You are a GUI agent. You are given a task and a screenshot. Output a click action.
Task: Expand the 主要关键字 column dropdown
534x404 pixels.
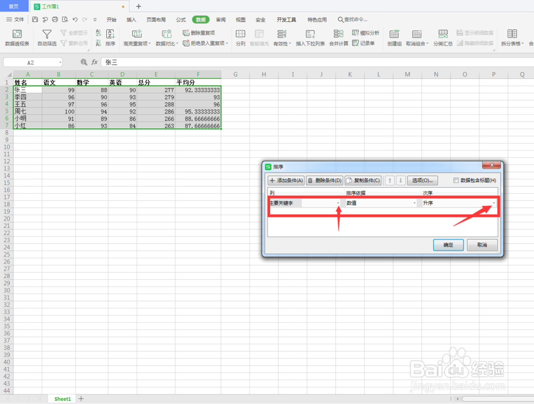point(338,203)
